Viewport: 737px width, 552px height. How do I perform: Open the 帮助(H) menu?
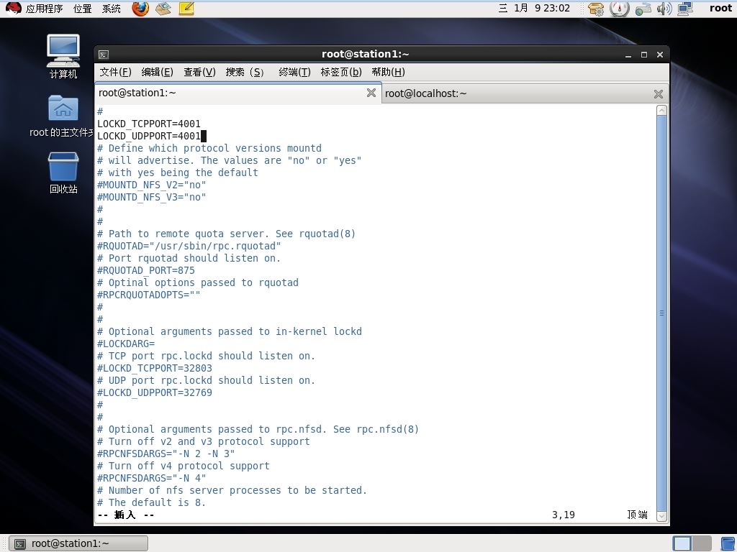click(x=388, y=72)
